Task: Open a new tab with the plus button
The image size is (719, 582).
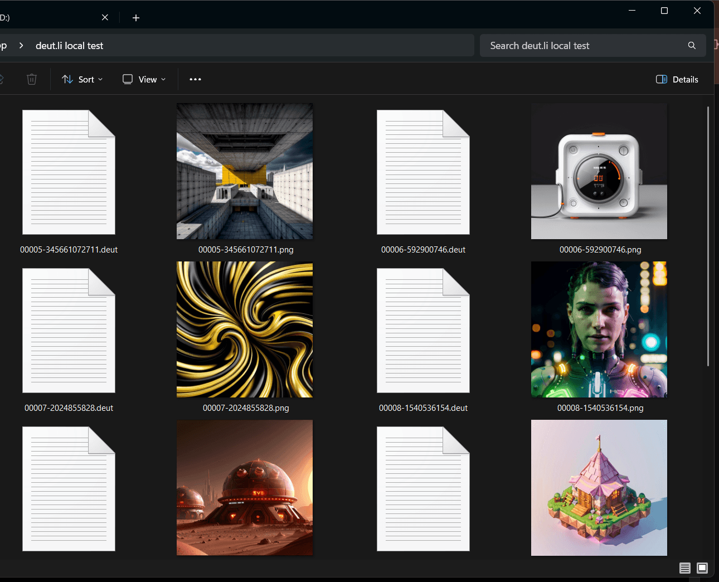Action: point(136,17)
